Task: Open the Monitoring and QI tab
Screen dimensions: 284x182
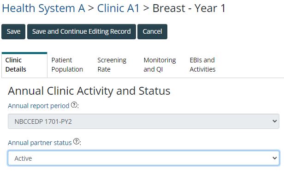Action: [x=160, y=65]
